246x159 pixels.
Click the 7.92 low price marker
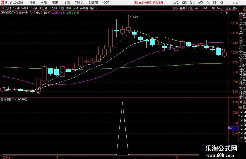point(38,93)
